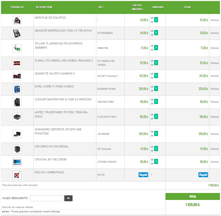The height and width of the screenshot is (216, 221).
Task: Delete TP-Link TL-WN881ND from cart
Action: (x=215, y=48)
